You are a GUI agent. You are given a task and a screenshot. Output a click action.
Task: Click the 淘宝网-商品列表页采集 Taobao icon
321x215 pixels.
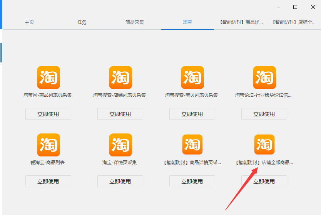(x=48, y=77)
